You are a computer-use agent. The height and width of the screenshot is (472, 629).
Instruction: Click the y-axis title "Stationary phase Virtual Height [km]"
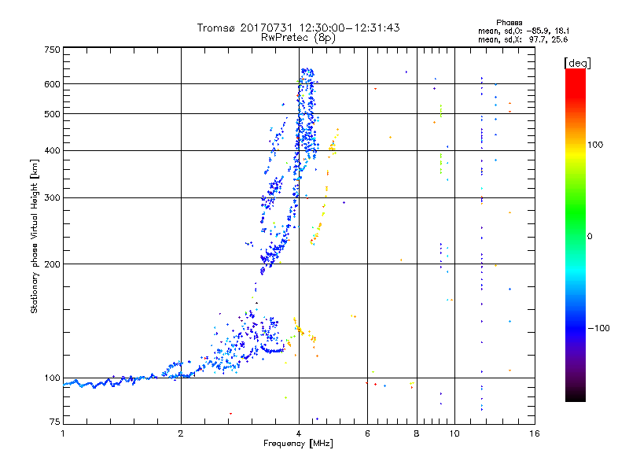click(x=35, y=236)
